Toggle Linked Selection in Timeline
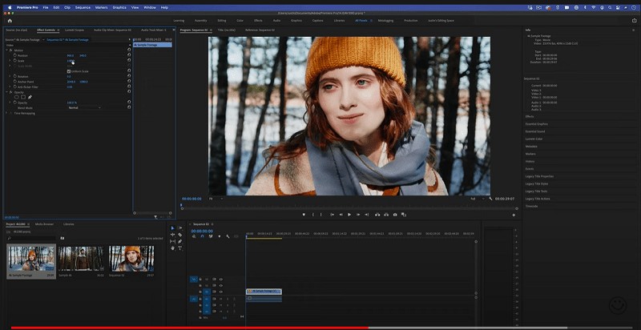 click(x=211, y=236)
